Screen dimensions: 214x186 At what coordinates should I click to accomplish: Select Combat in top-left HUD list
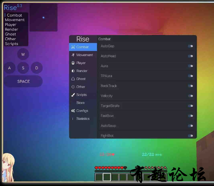click(14, 15)
